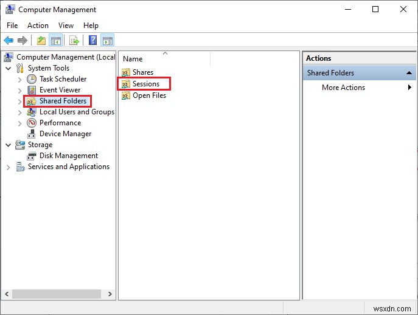
Task: Select Local Users and Groups label
Action: click(77, 112)
